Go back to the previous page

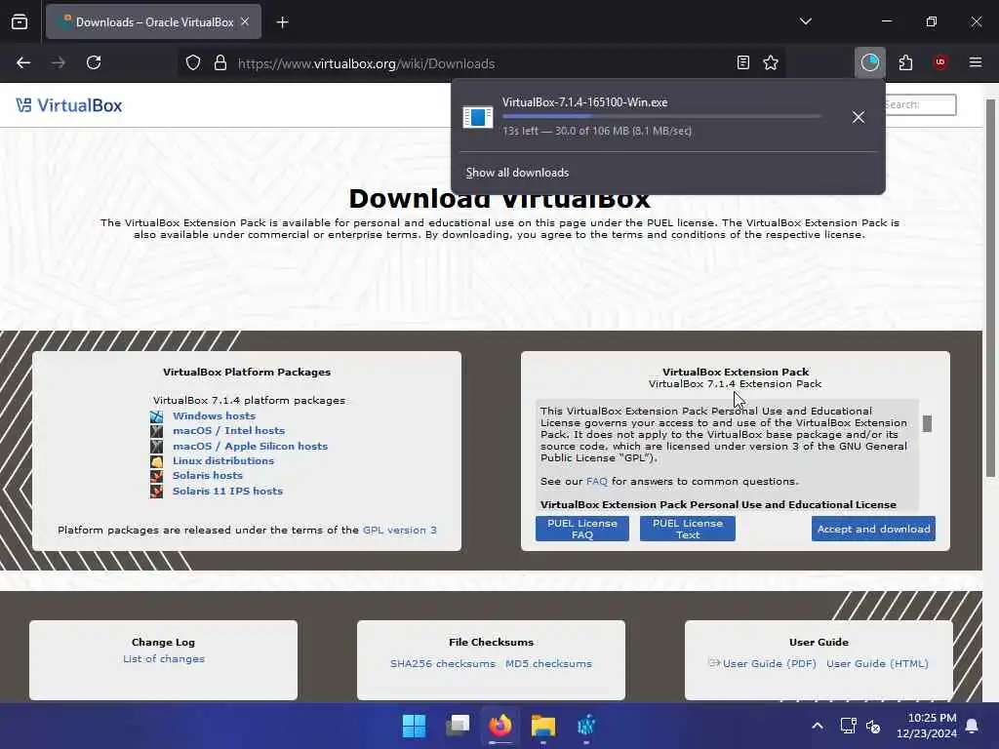coord(23,62)
